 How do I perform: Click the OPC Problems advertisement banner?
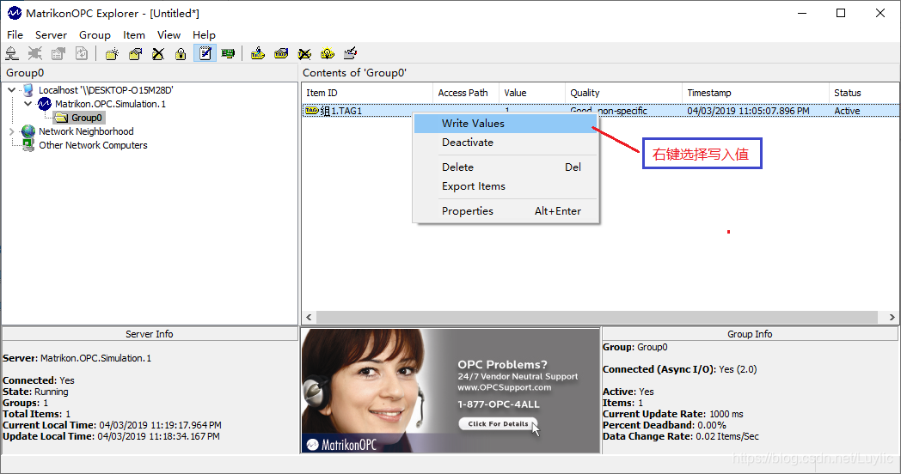[x=450, y=391]
